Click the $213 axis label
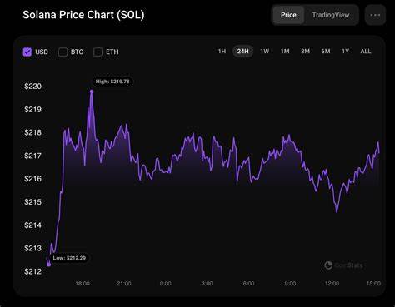This screenshot has height=307, width=395. [x=32, y=248]
